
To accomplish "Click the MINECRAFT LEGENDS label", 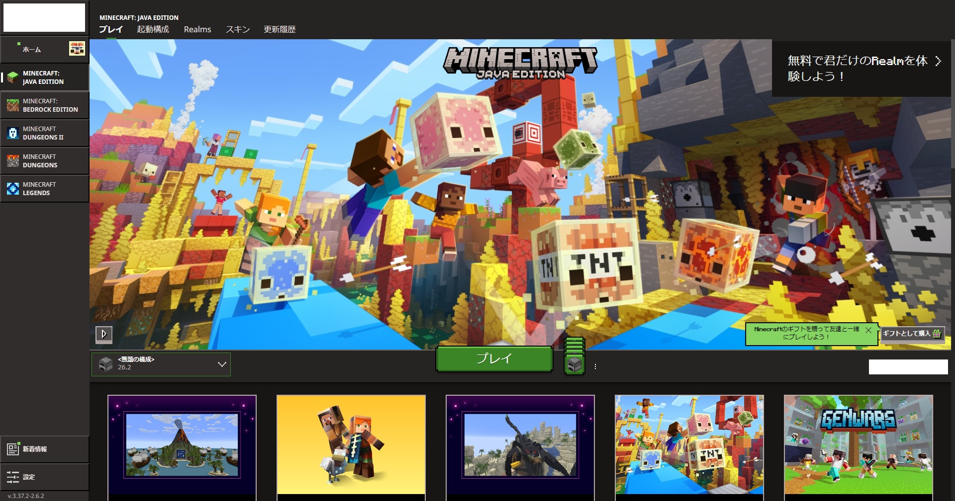I will point(39,189).
